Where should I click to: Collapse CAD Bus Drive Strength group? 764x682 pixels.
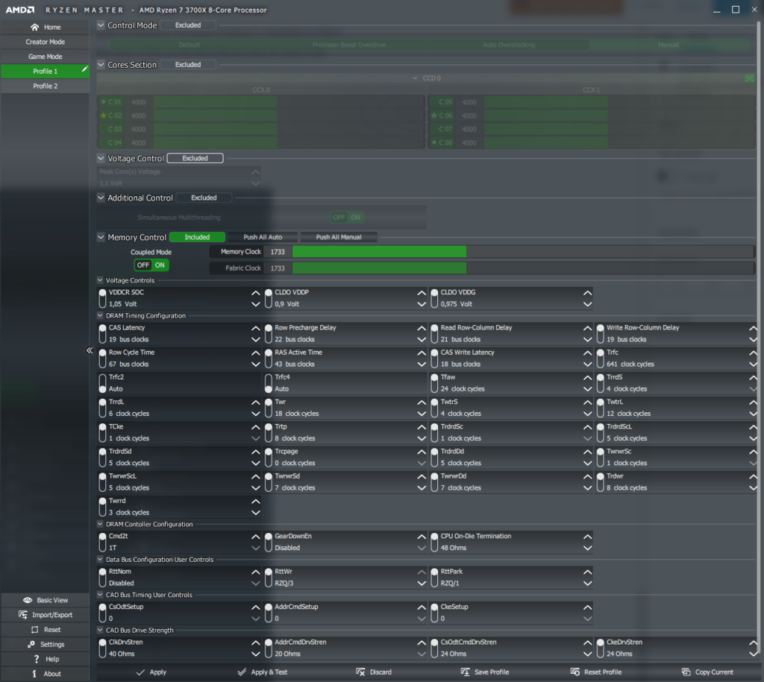tap(100, 630)
